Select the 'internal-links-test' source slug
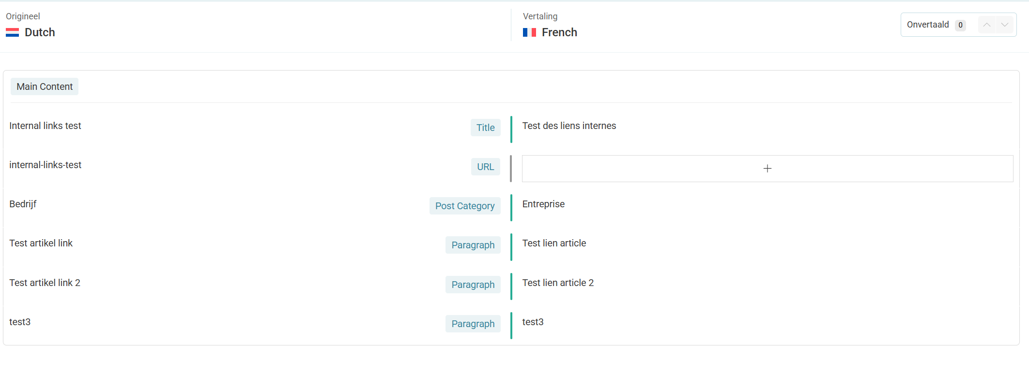This screenshot has width=1029, height=373. (x=45, y=165)
